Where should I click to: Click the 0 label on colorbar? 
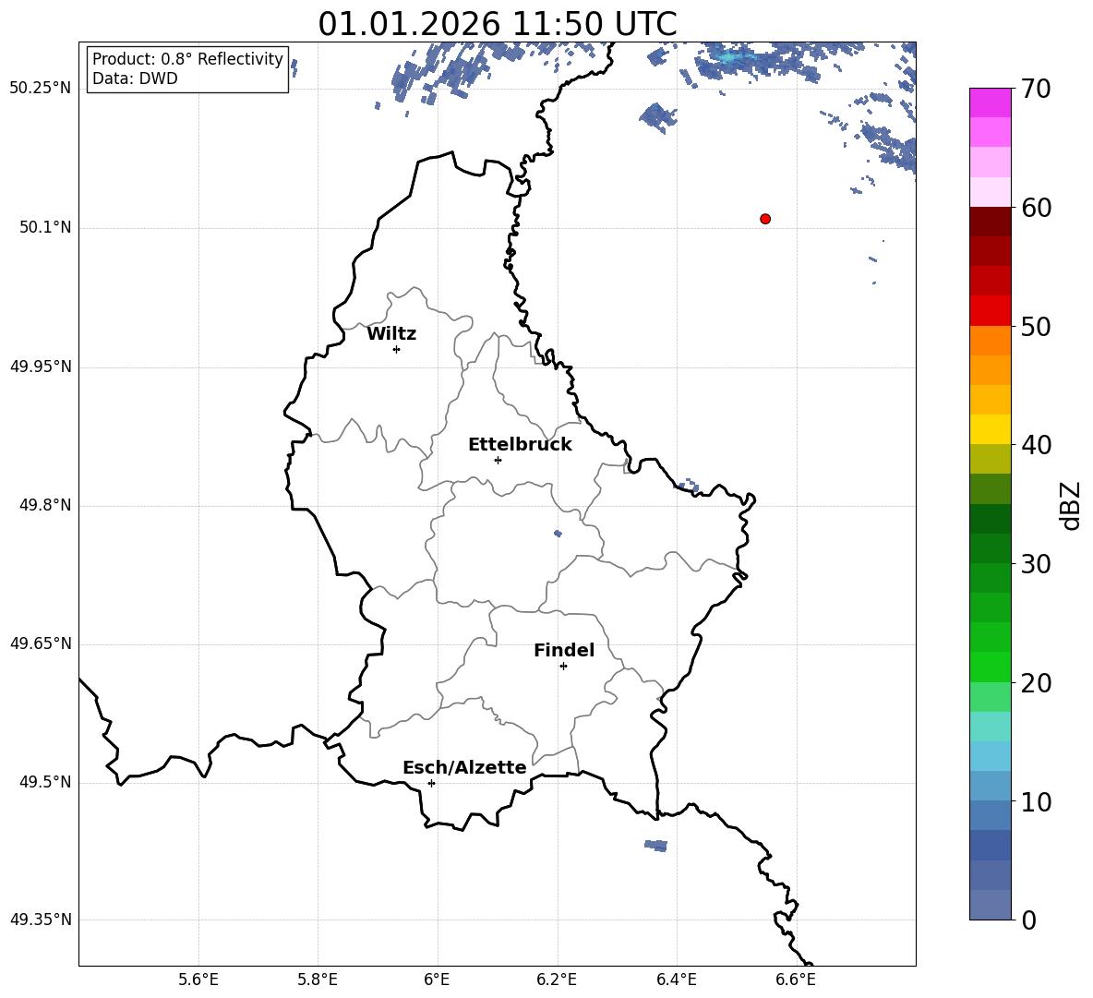tap(1028, 920)
